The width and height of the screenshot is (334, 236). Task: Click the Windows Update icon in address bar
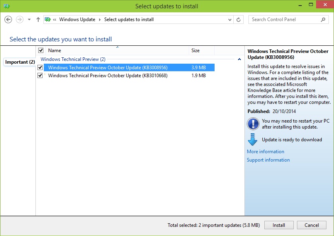click(48, 20)
